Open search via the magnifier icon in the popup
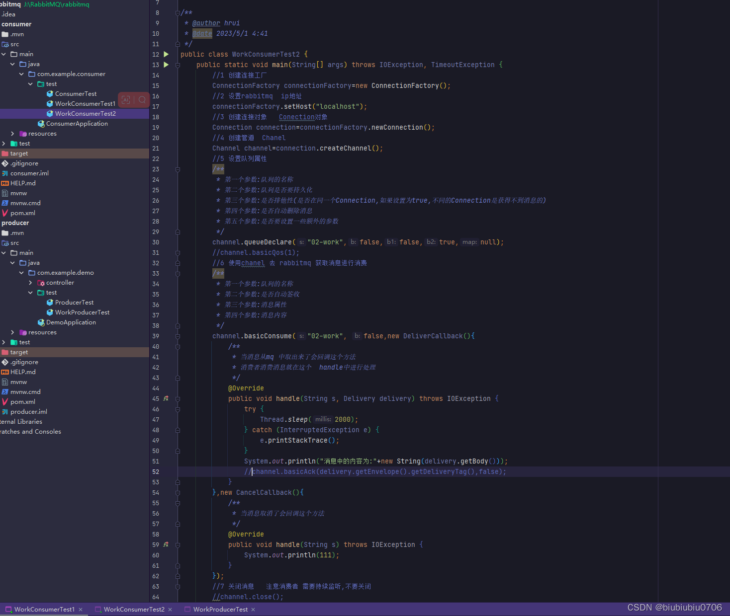 [x=142, y=100]
